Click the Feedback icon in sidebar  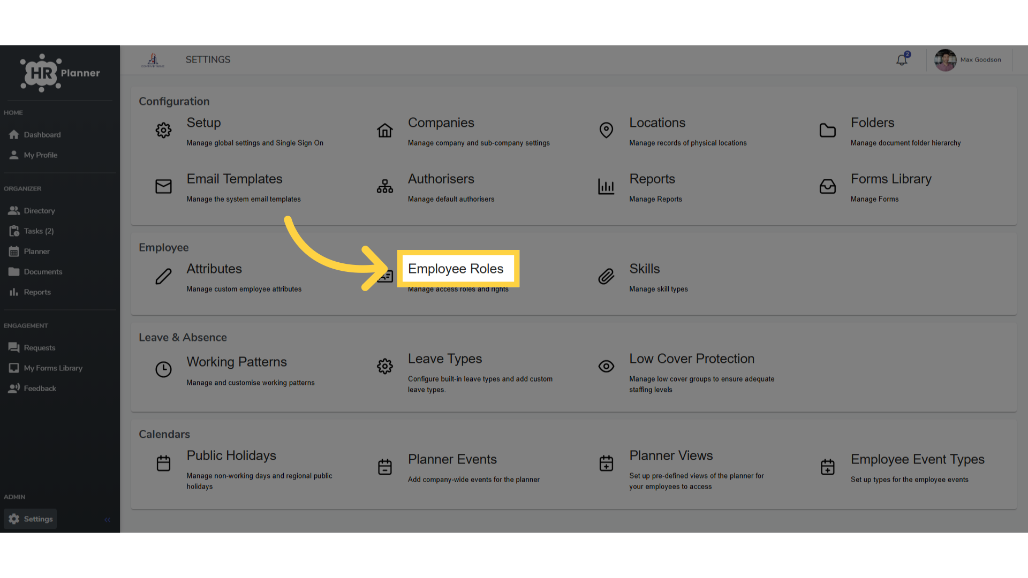(x=14, y=388)
